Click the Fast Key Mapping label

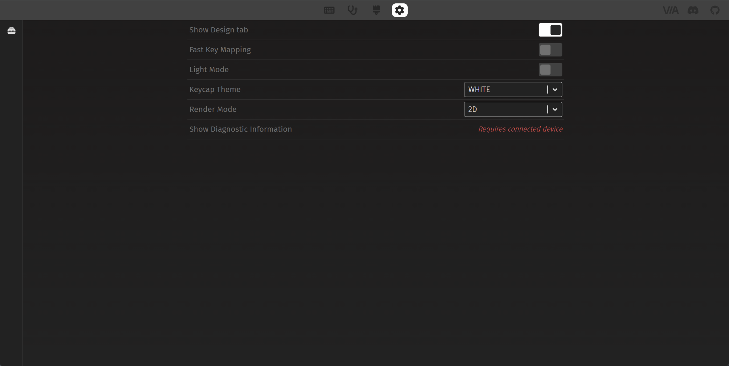click(x=220, y=50)
